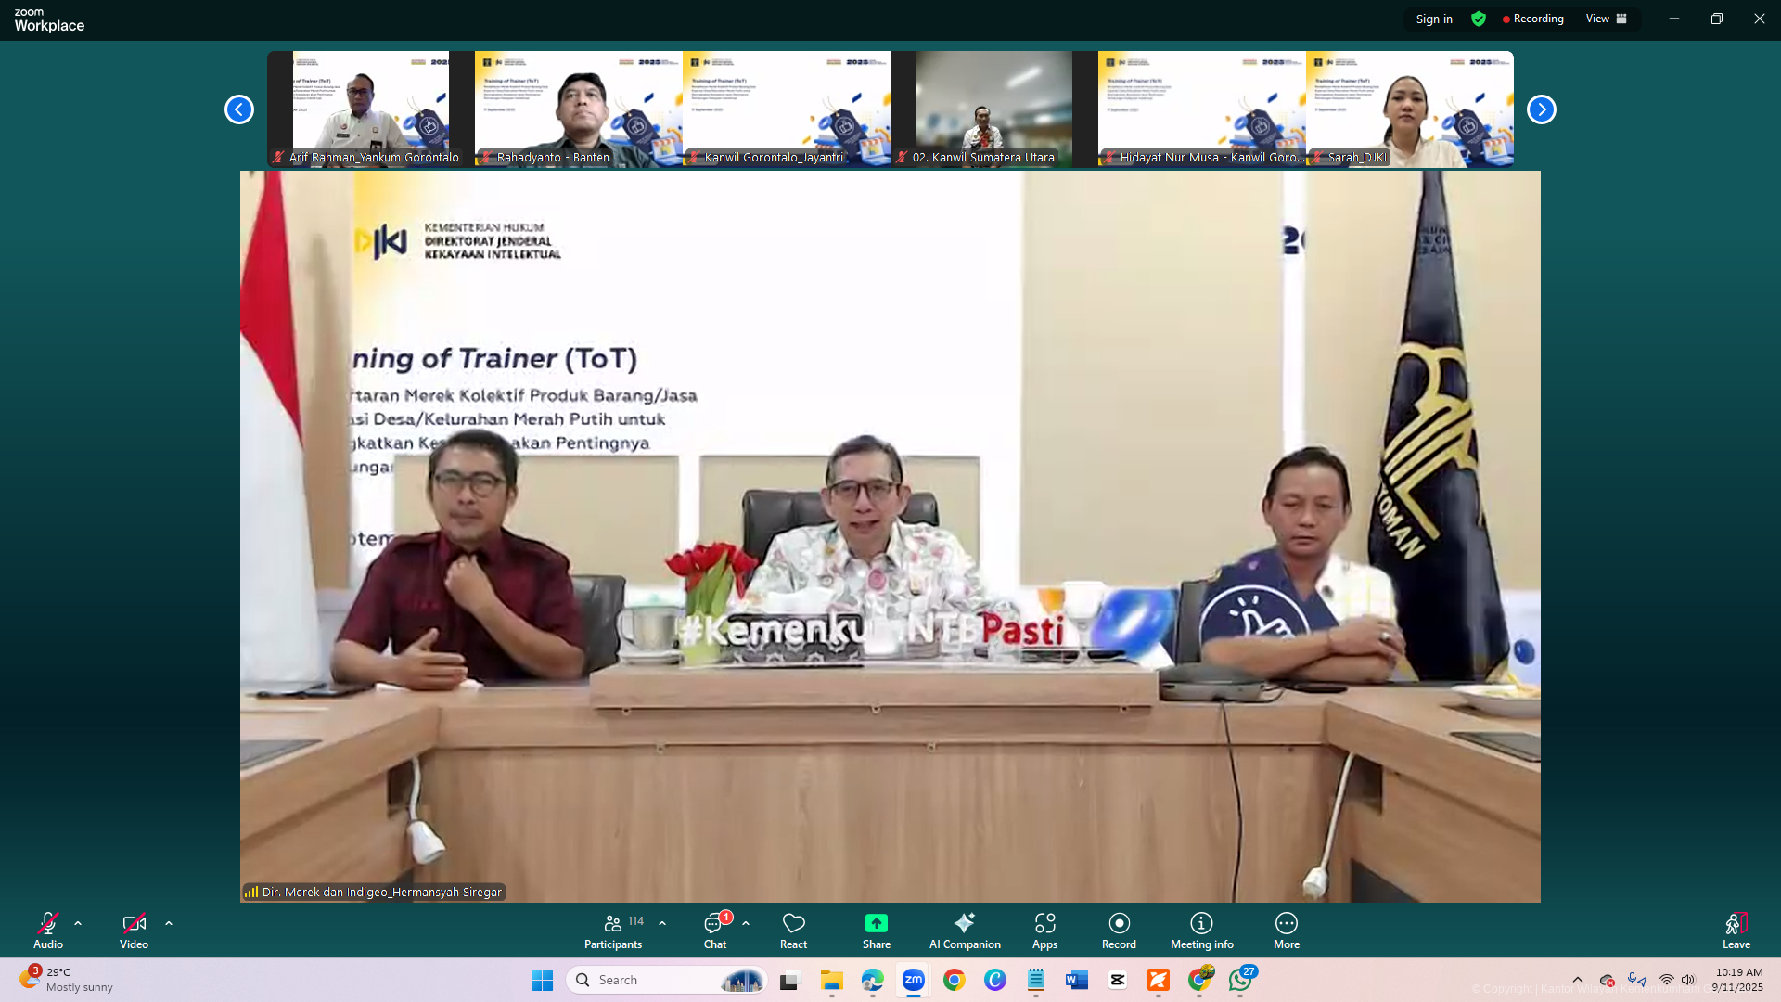The image size is (1781, 1002).
Task: Show Meeting info details
Action: tap(1201, 931)
